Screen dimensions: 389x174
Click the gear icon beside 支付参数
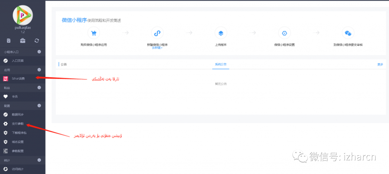click(x=5, y=123)
